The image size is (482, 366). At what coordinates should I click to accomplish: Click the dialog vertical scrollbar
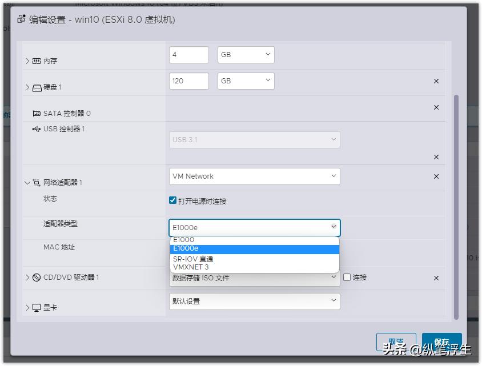coord(456,207)
